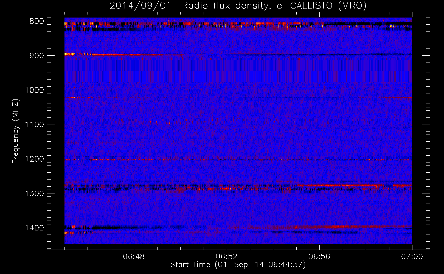Click the plot title text 'Radio flux density, e-CALLISTO (MRO)'
Image resolution: width=444 pixels, height=274 pixels.
tap(274, 6)
